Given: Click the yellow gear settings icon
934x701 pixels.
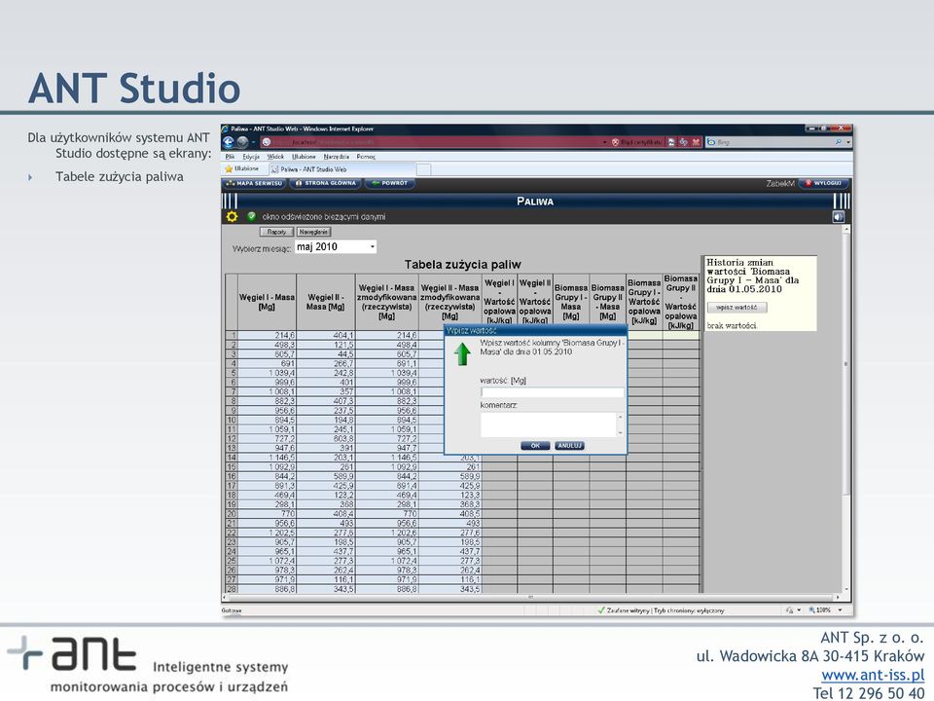Looking at the screenshot, I should point(232,217).
